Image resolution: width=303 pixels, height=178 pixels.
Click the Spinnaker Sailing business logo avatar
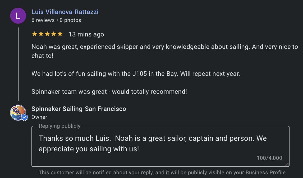pyautogui.click(x=17, y=113)
